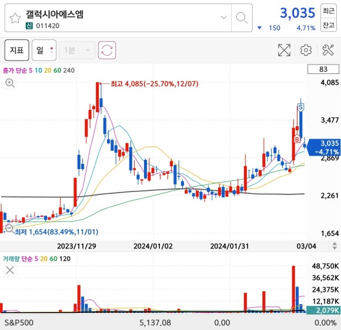Click the 240-day moving average label
Image resolution: width=341 pixels, height=330 pixels.
click(x=69, y=70)
